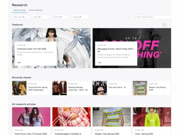Expand the Gender filter dropdown
This screenshot has width=180, height=135.
[x=61, y=17]
